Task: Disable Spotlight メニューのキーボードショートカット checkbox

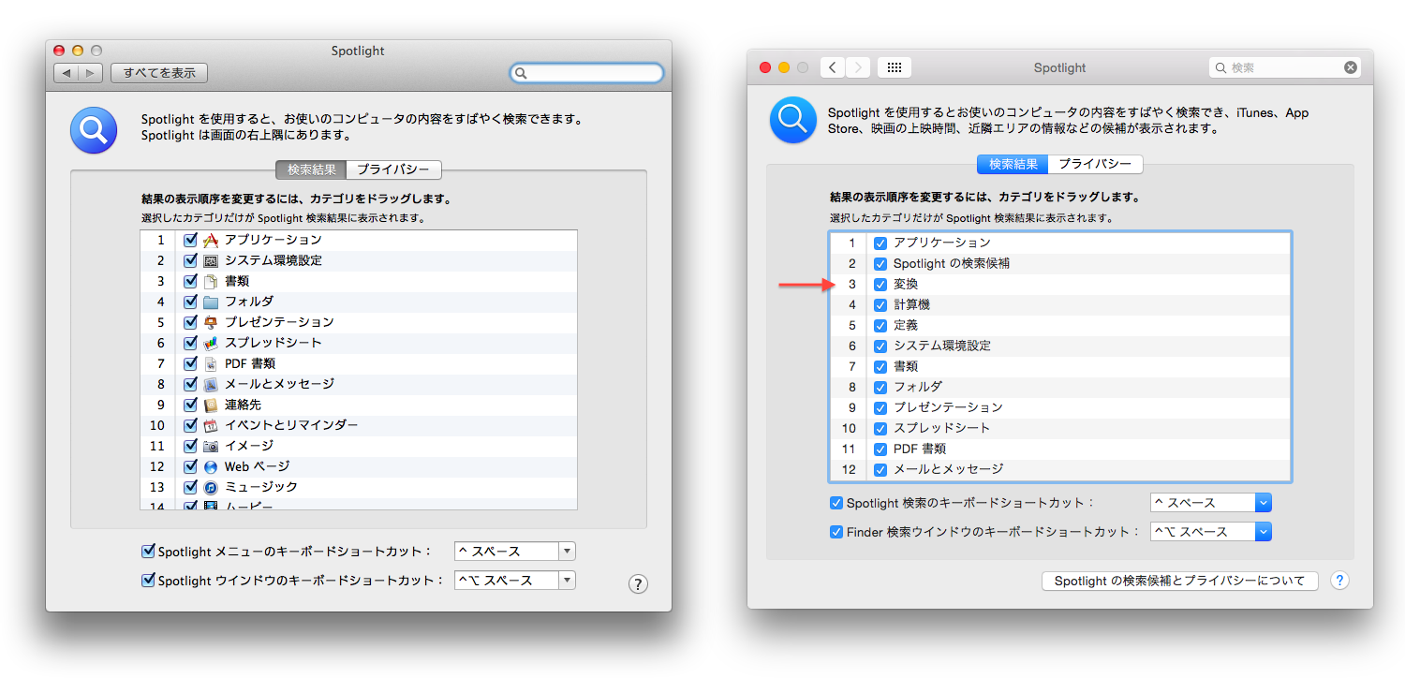Action: (x=148, y=552)
